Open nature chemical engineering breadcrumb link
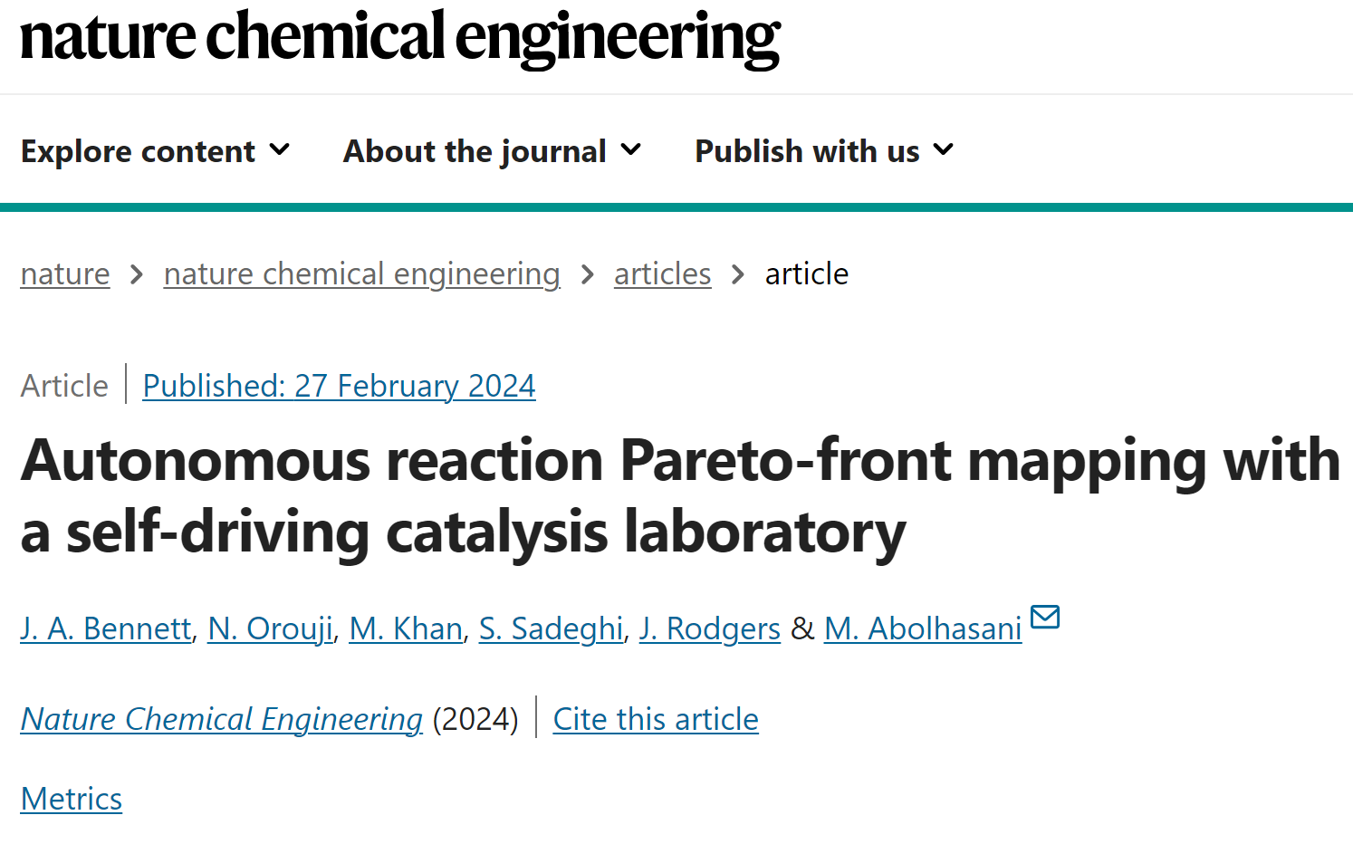The width and height of the screenshot is (1353, 844). click(362, 273)
